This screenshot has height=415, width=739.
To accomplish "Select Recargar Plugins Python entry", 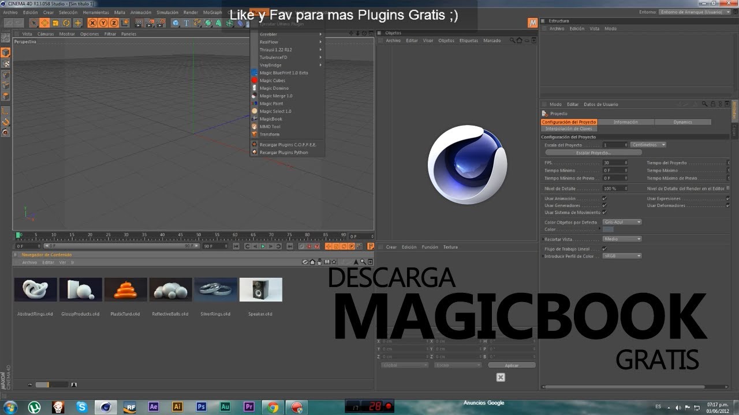I will point(283,153).
